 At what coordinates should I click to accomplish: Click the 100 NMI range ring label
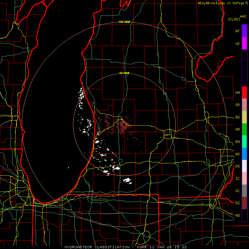pos(124,22)
